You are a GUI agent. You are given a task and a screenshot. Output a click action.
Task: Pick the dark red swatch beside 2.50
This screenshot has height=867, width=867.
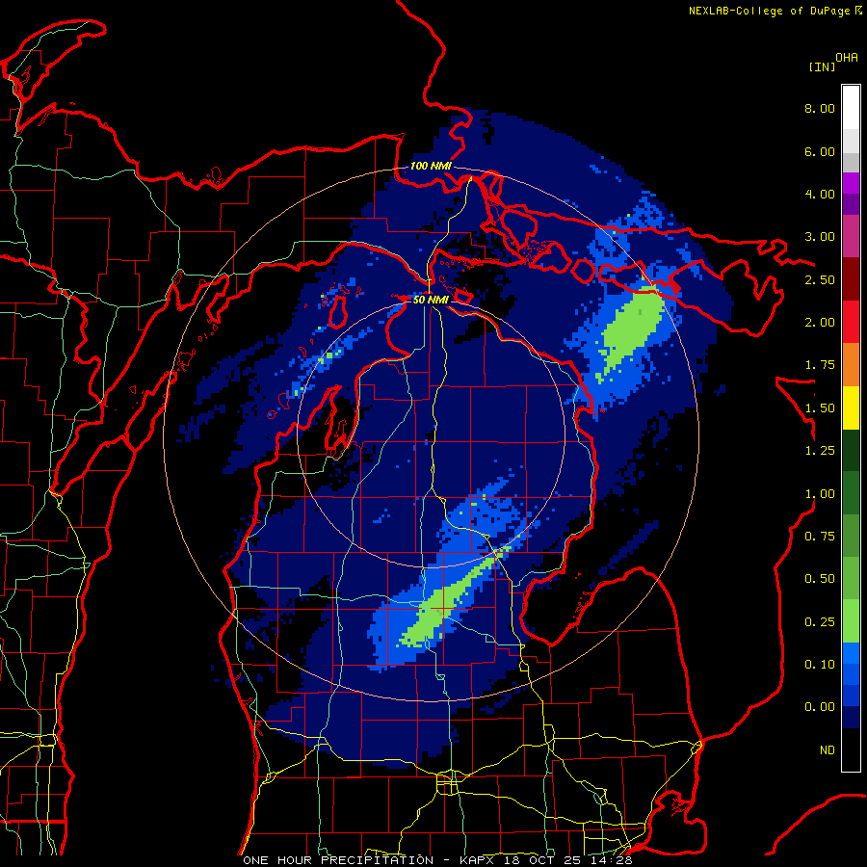coord(851,279)
